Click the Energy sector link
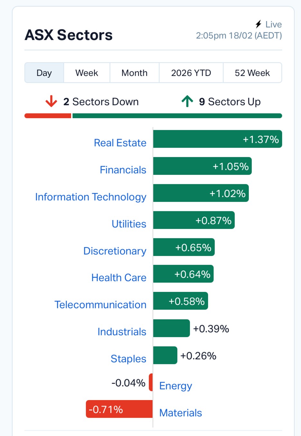The height and width of the screenshot is (436, 301). 176,386
